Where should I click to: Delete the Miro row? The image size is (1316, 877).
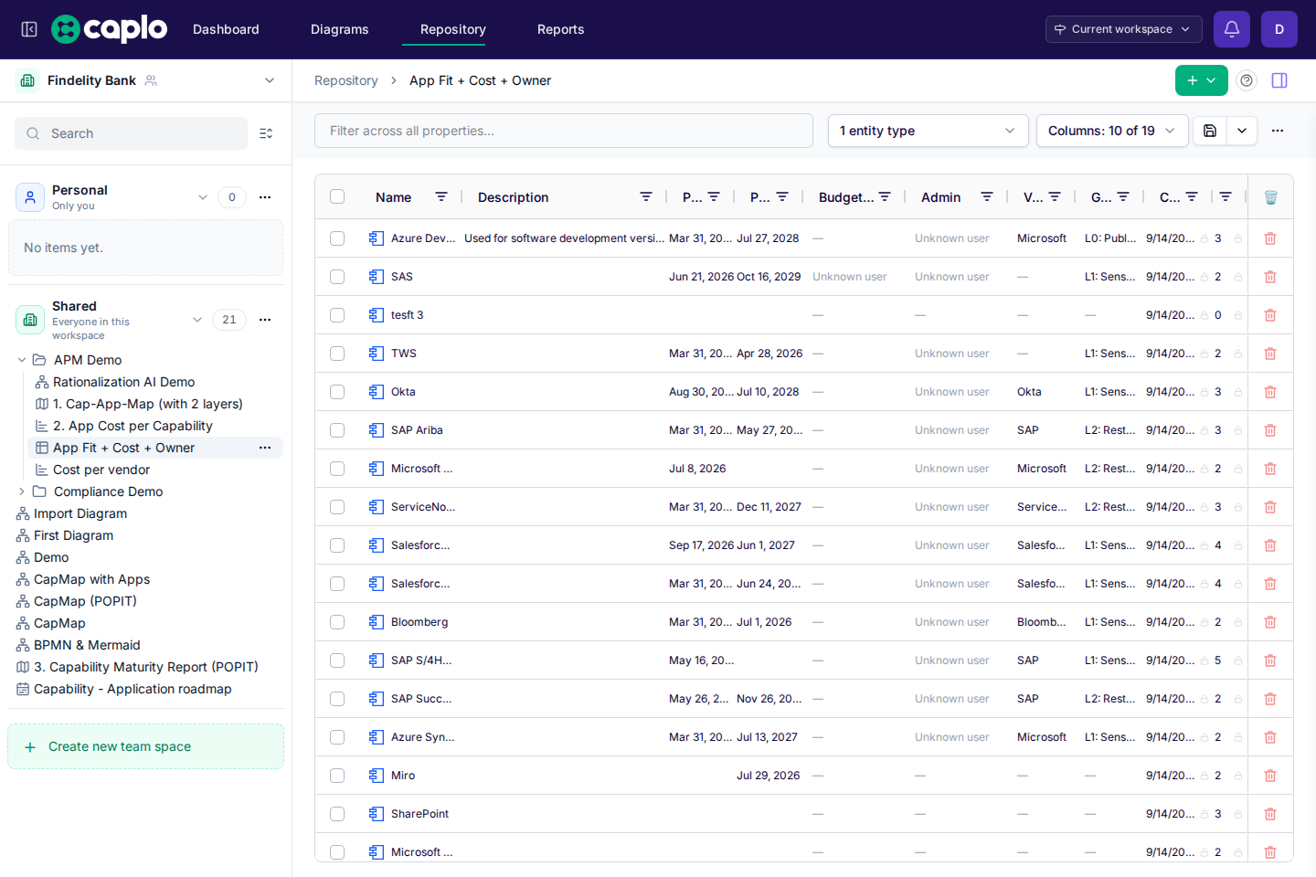click(x=1270, y=776)
